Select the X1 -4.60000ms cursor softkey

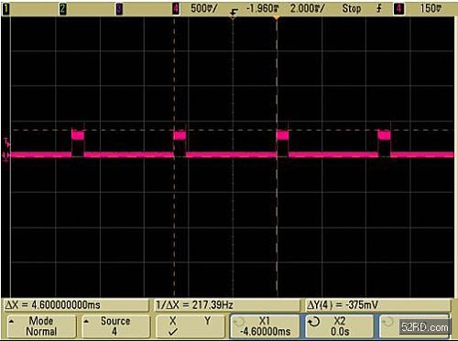click(x=265, y=326)
